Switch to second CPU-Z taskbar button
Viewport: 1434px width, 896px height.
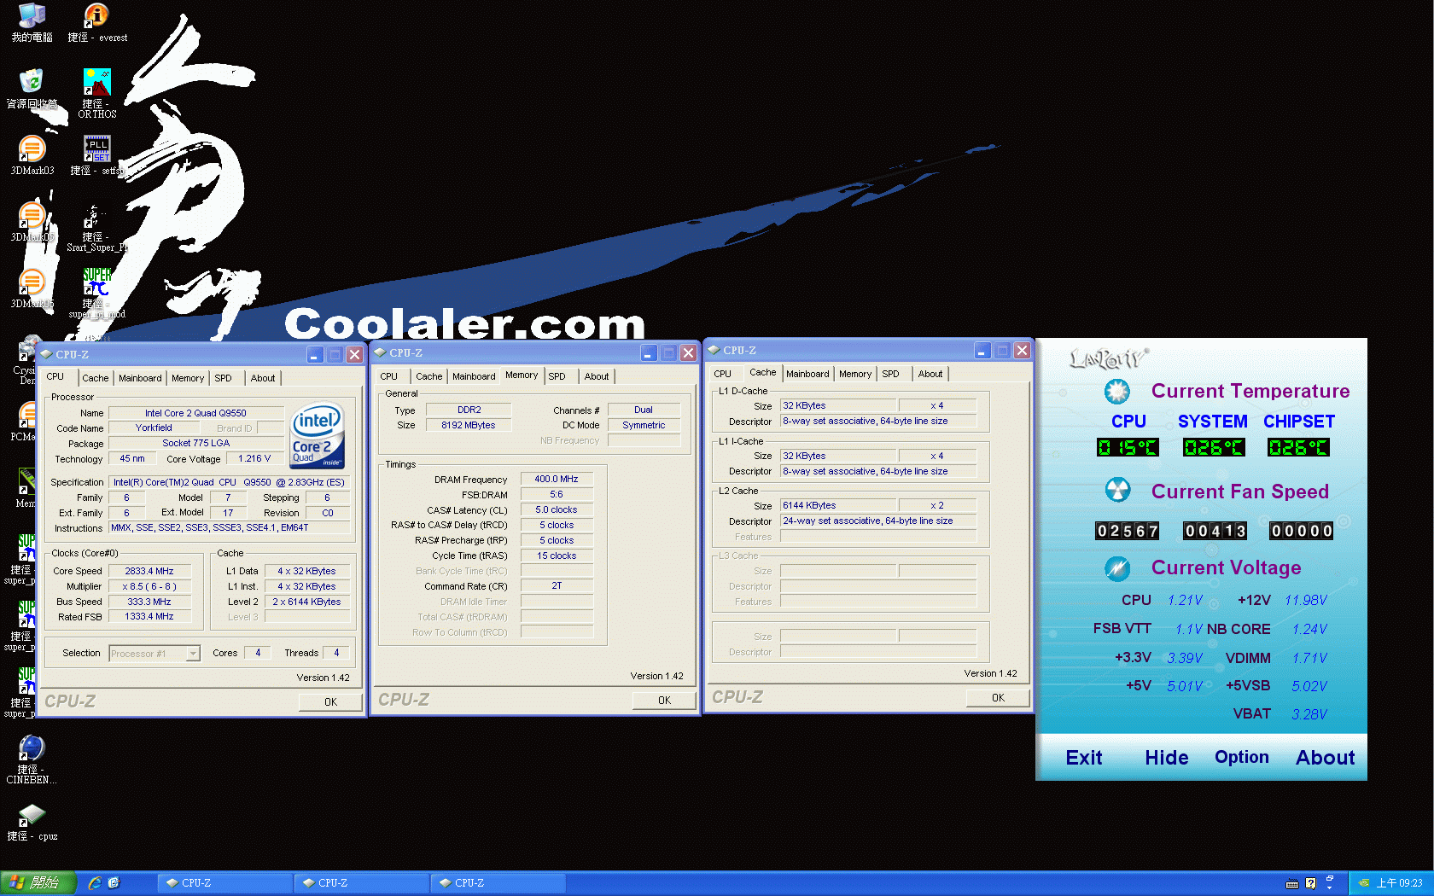[x=361, y=883]
